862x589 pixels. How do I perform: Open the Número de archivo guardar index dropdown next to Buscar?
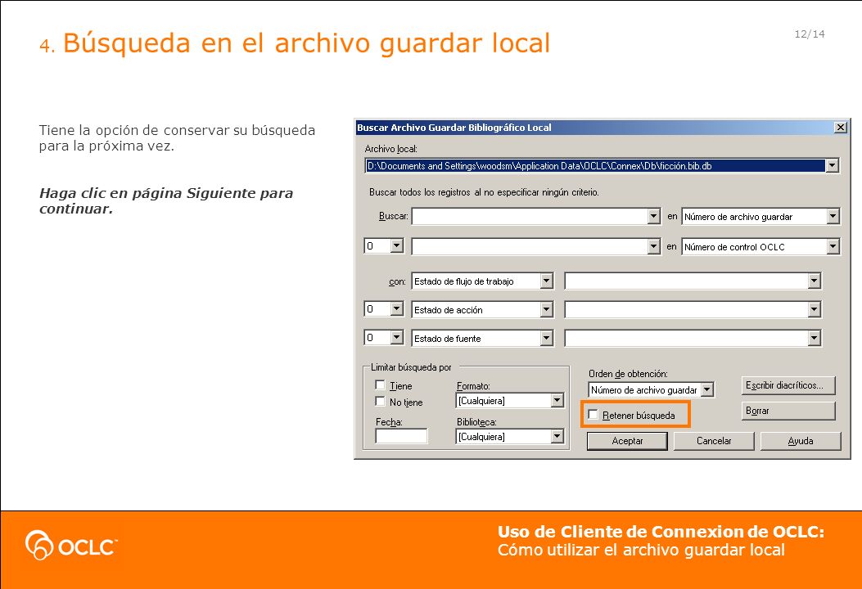833,217
